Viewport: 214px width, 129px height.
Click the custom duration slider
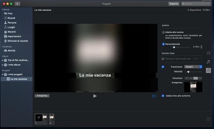pos(181,47)
